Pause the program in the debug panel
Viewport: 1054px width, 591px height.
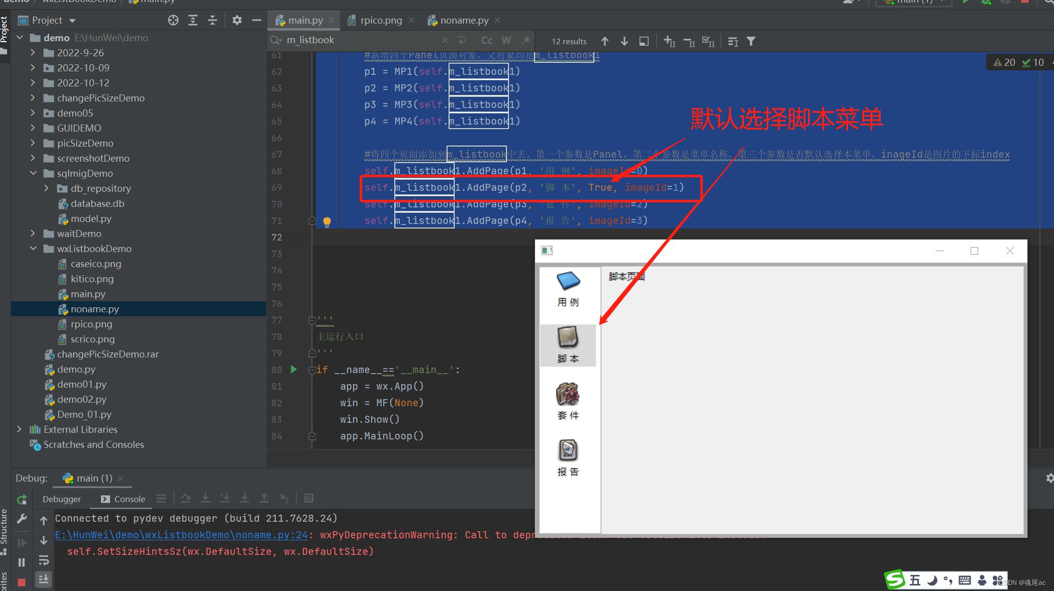(21, 562)
